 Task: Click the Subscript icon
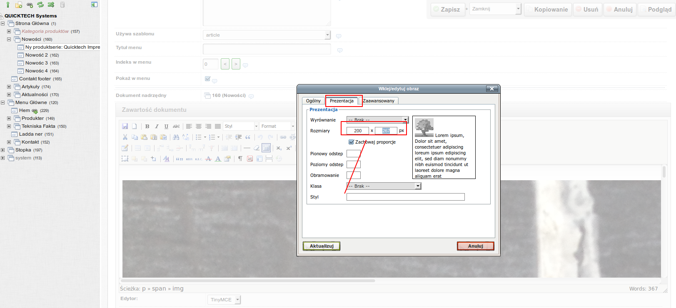tap(279, 148)
